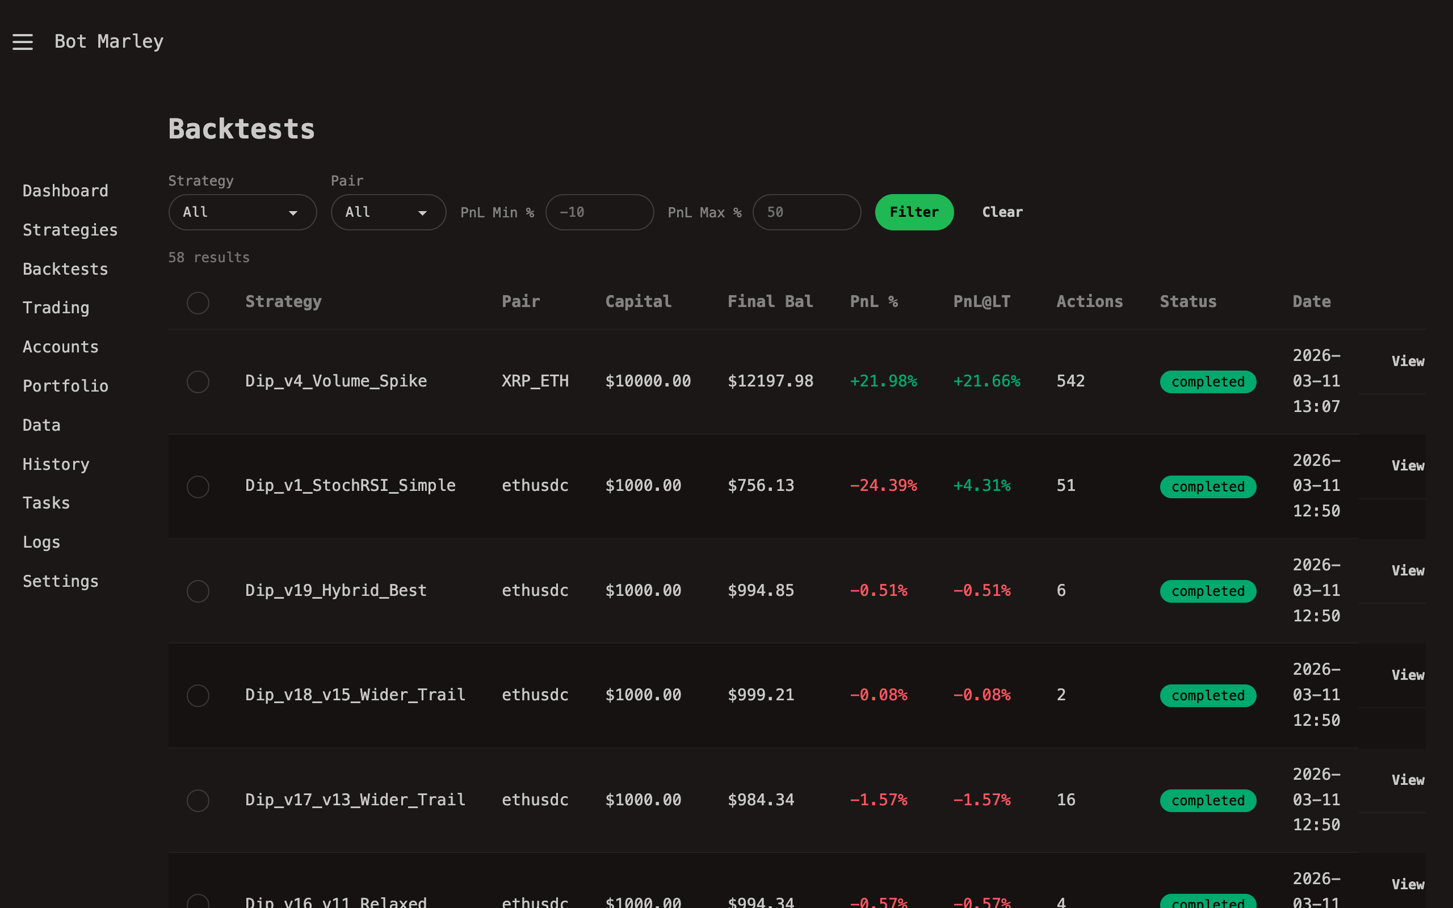Open the hamburger navigation menu
This screenshot has width=1453, height=908.
[x=23, y=41]
